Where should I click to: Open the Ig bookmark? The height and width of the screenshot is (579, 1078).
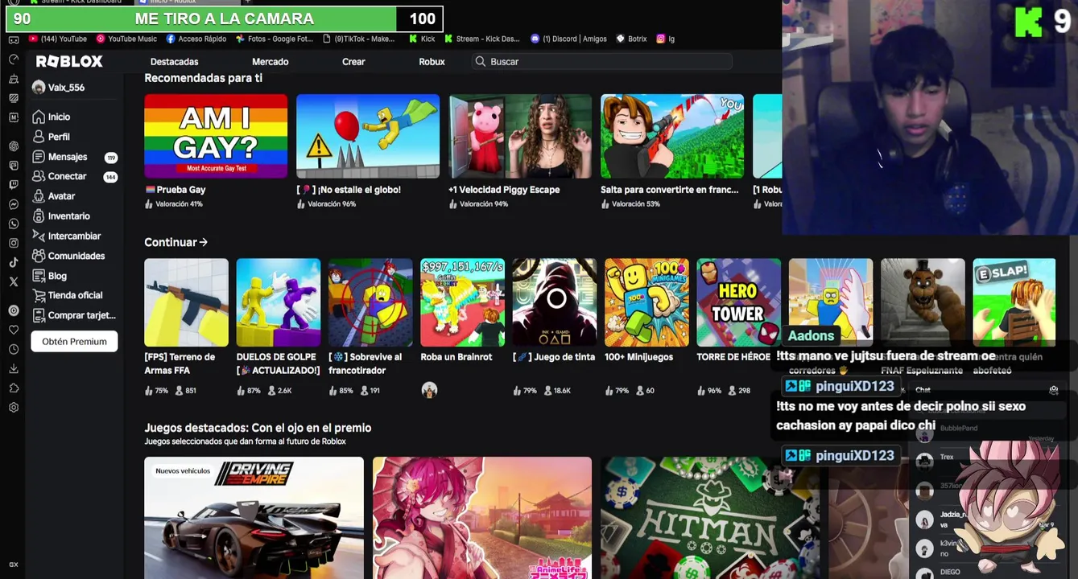[x=665, y=39]
